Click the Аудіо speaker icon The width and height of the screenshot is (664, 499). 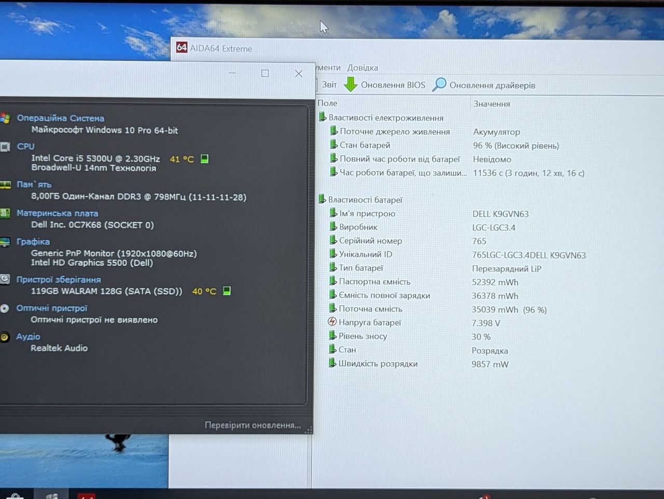pyautogui.click(x=5, y=337)
